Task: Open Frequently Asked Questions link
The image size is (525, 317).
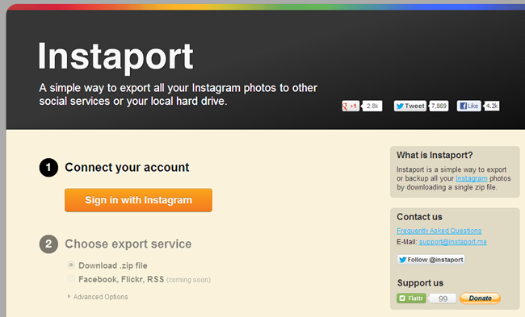Action: click(439, 231)
